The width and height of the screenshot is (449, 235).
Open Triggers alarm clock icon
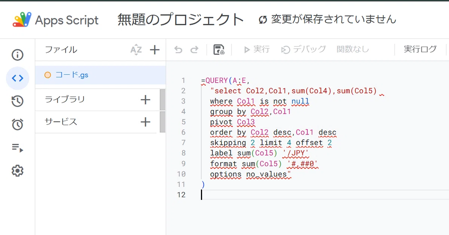17,124
